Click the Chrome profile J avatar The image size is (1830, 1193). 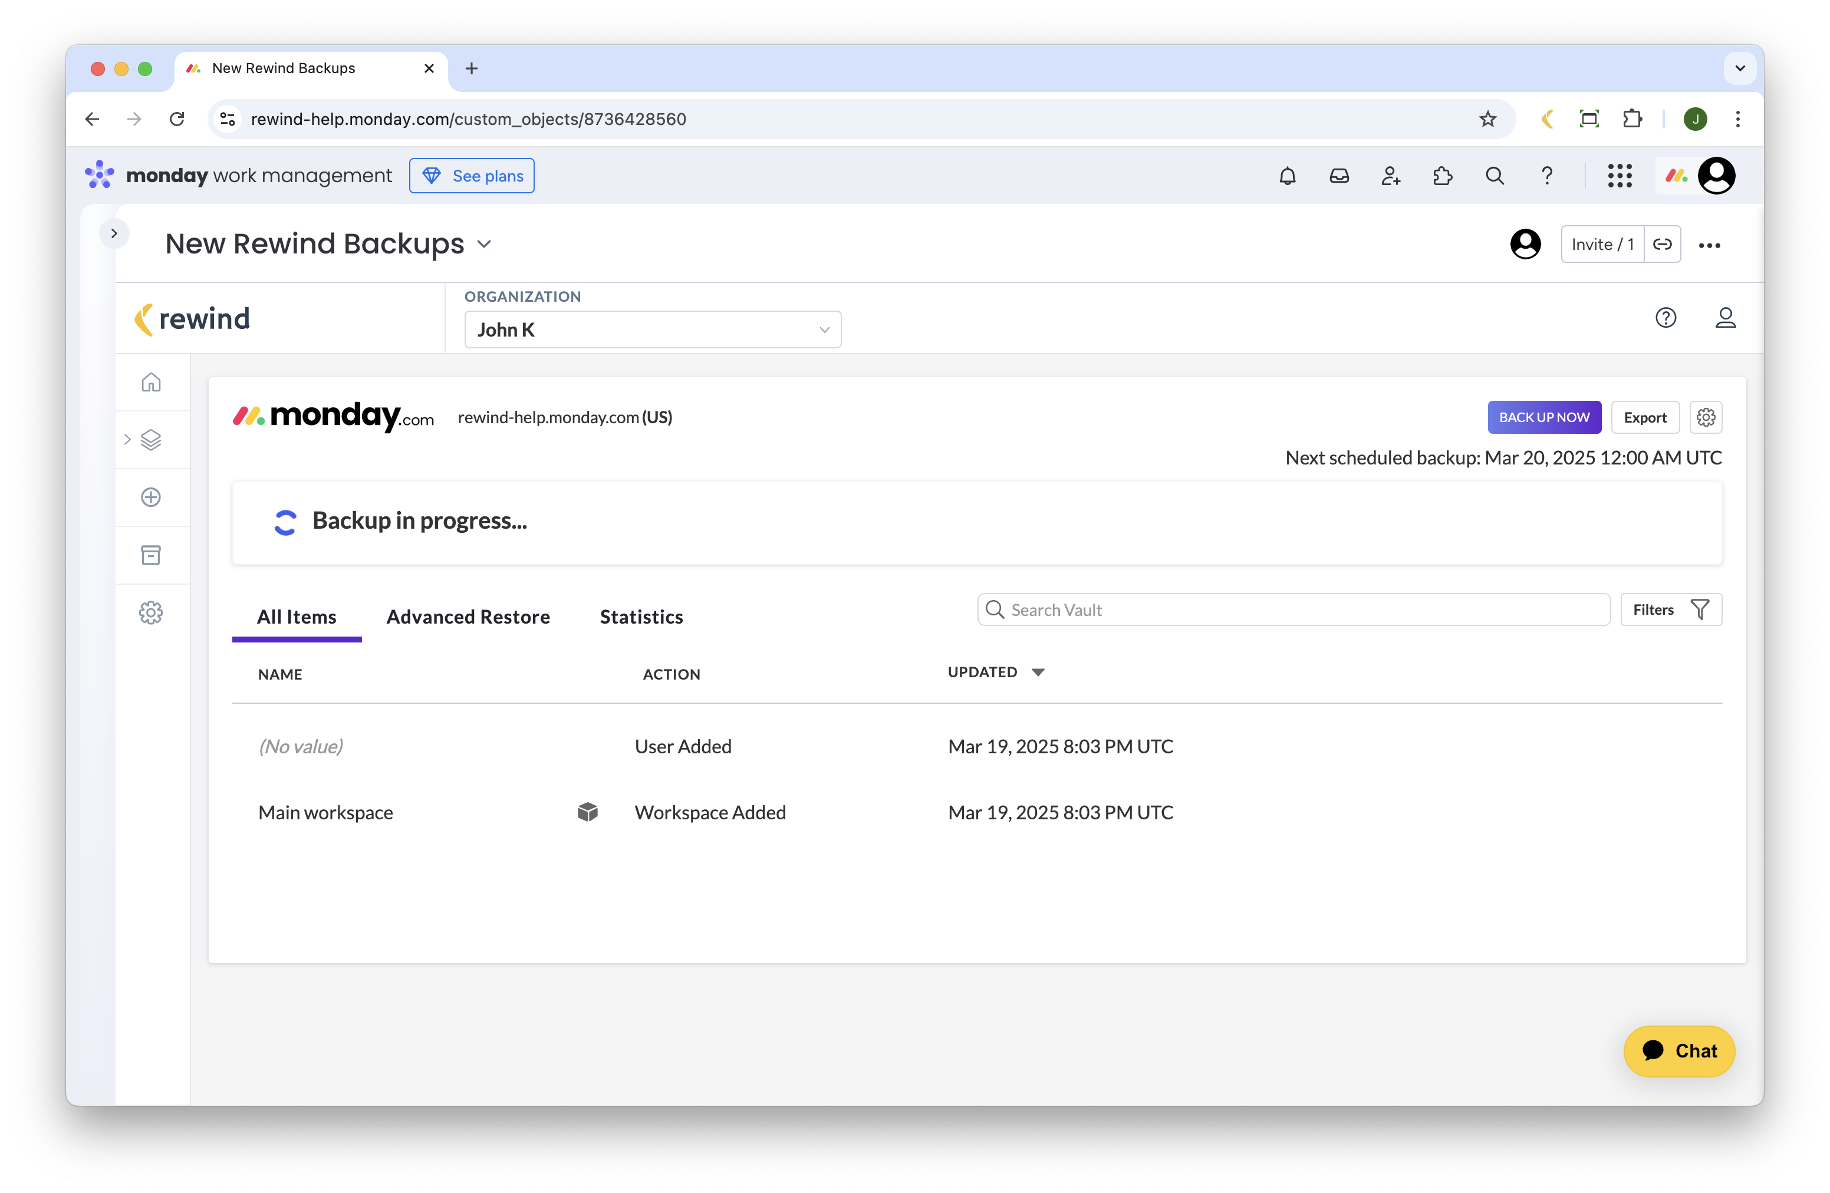[1694, 119]
